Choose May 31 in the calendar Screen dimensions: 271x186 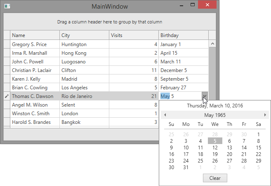point(186,167)
